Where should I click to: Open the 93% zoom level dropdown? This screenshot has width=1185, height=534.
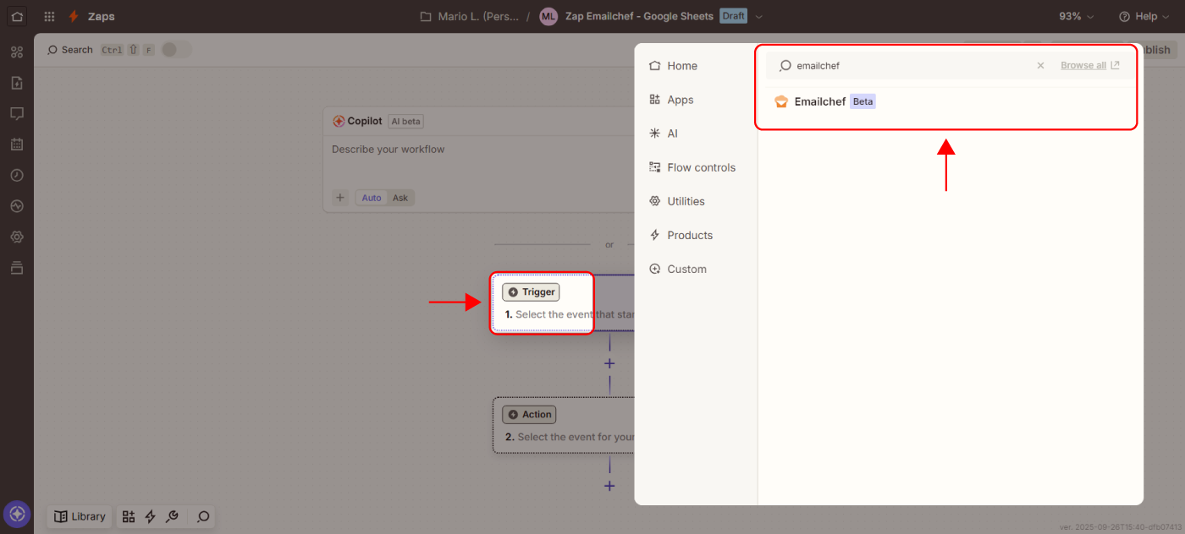[x=1076, y=16]
